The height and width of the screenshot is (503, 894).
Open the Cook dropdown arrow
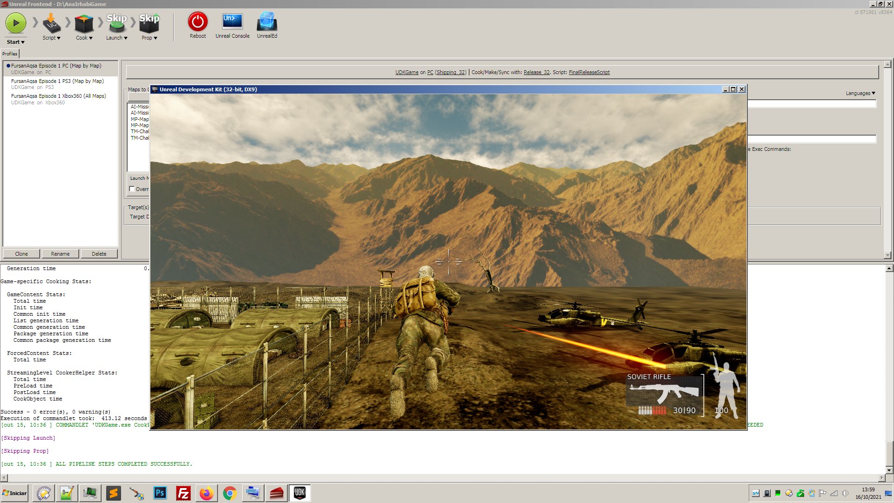[91, 38]
